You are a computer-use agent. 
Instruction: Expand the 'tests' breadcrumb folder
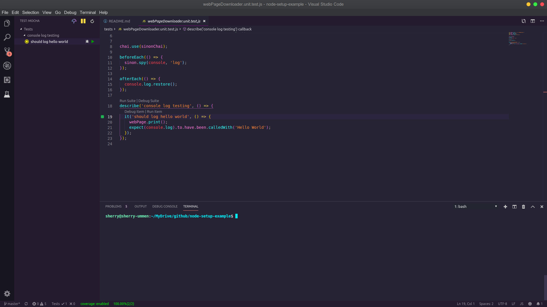pyautogui.click(x=108, y=29)
